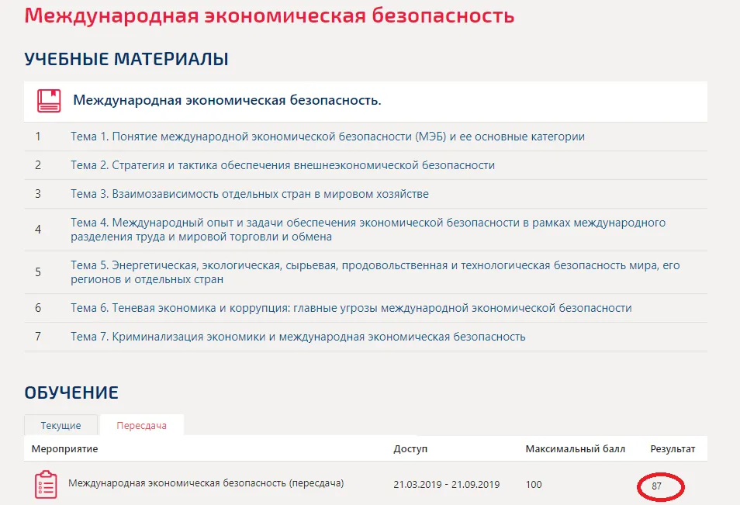Click the clipboard checklist icon beside retake test
The height and width of the screenshot is (505, 740).
click(46, 484)
